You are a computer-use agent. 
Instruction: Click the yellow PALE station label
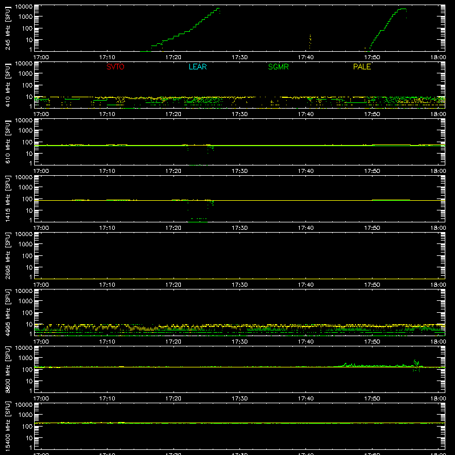pyautogui.click(x=362, y=67)
